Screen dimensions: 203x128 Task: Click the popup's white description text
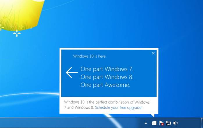pos(107,103)
